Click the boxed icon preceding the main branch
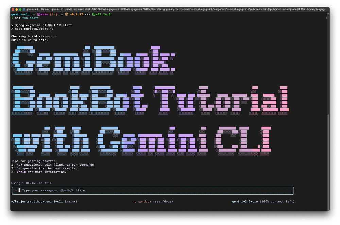 click(38, 14)
